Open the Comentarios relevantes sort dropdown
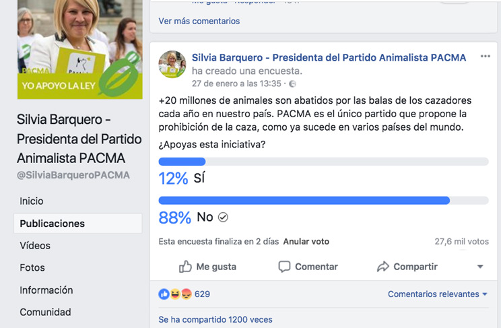 point(438,294)
